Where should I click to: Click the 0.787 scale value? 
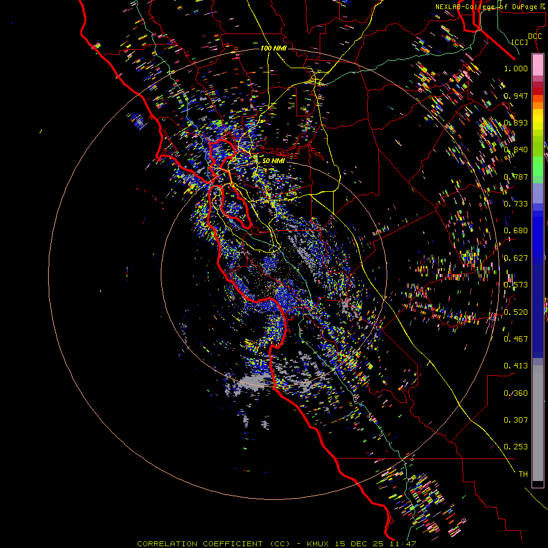point(516,177)
